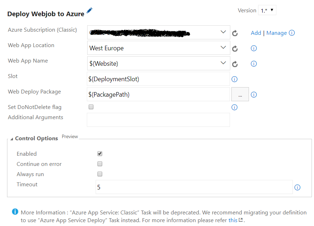The height and width of the screenshot is (226, 314).
Task: Click the blue More Information icon
Action: point(15,212)
